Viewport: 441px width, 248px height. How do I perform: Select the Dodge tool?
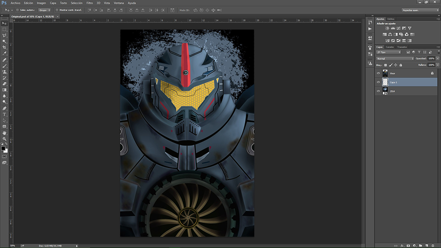click(x=4, y=102)
